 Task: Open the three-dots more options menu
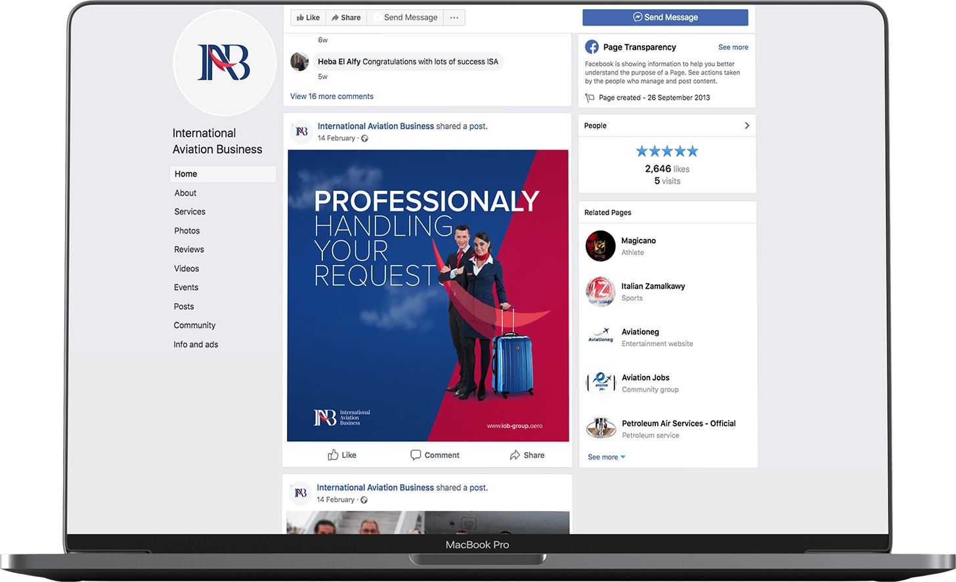(454, 18)
